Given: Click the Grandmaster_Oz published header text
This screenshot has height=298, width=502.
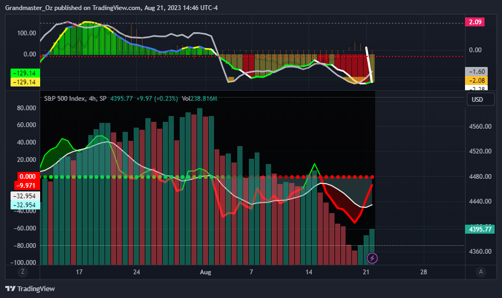Looking at the screenshot, I should pyautogui.click(x=111, y=8).
